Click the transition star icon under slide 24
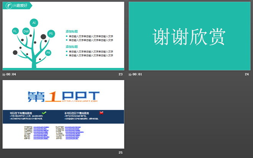This screenshot has height=158, width=253. [130, 74]
